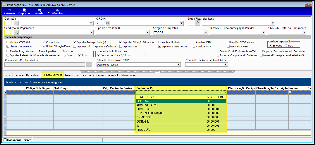Click the Sub Grupo column header
The height and width of the screenshot is (145, 315).
point(78,88)
